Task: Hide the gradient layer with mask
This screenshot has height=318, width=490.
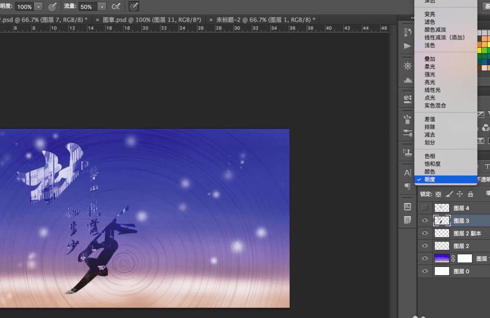Action: (425, 259)
